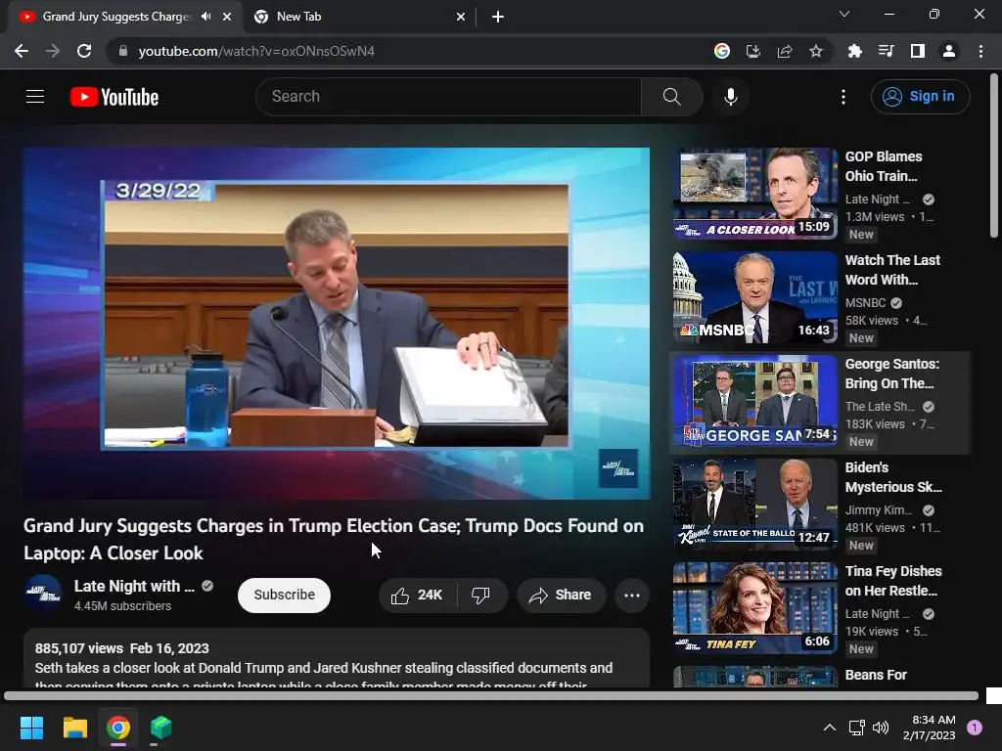Click the Beans For video title
The image size is (1002, 751).
tap(876, 675)
